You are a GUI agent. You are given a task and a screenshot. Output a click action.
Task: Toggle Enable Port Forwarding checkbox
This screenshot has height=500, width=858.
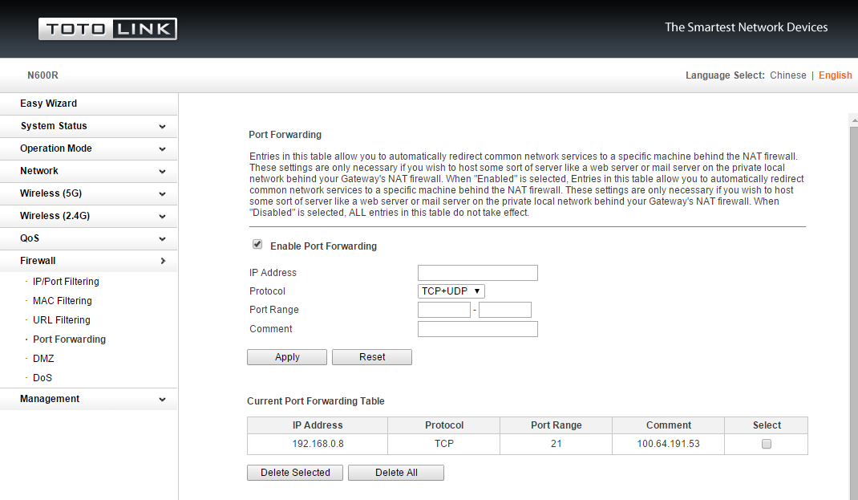[x=257, y=244]
